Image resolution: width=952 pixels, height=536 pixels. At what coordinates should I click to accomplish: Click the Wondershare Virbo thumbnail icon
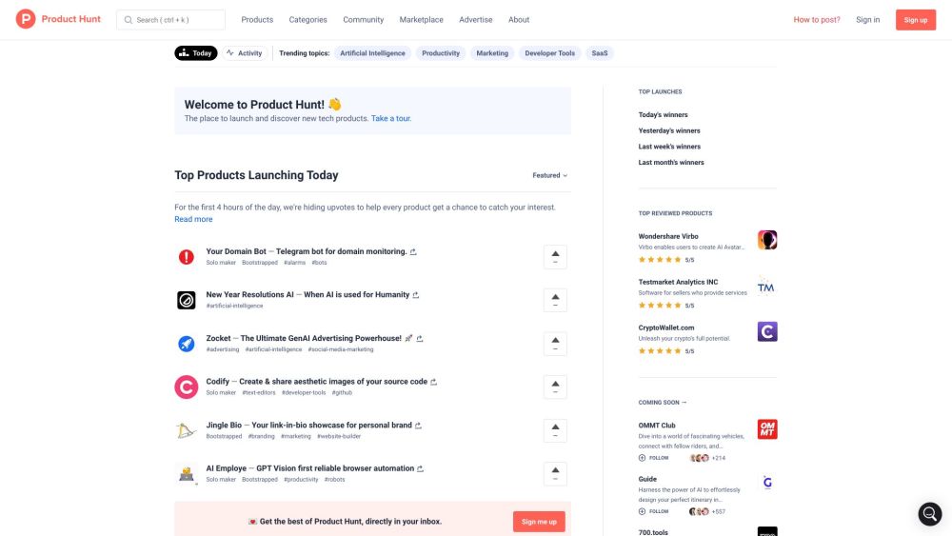[767, 240]
